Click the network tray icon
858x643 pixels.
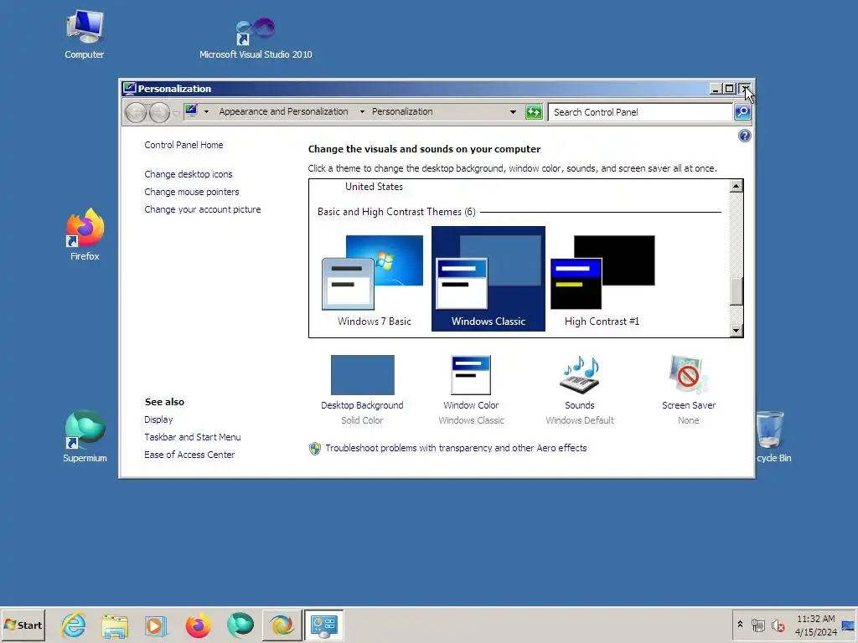[x=757, y=625]
